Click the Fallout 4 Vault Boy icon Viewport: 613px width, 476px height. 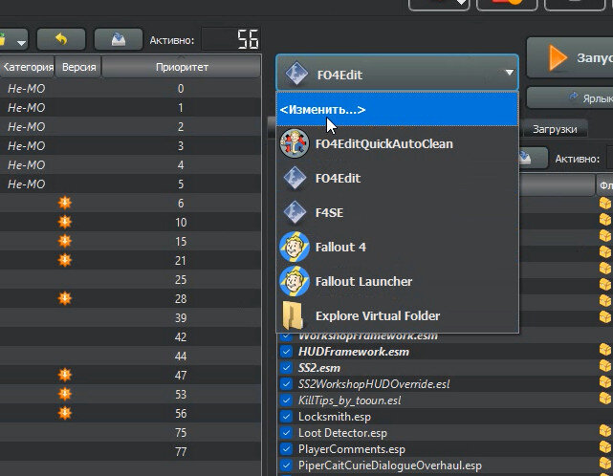coord(295,247)
